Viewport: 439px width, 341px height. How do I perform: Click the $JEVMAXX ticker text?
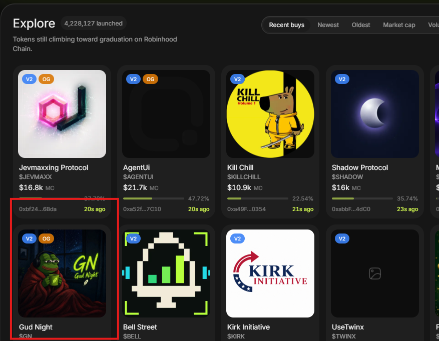pos(35,177)
